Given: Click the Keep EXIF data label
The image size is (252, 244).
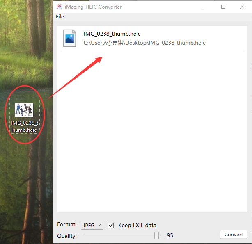Looking at the screenshot, I should (x=137, y=225).
